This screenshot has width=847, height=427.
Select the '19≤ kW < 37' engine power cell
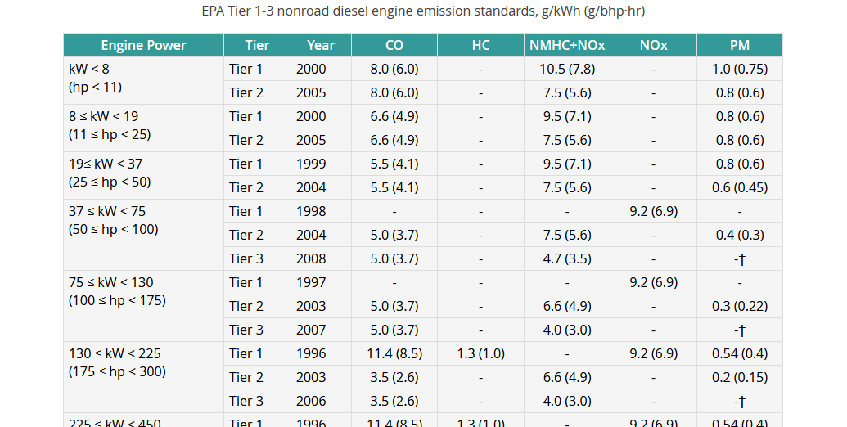coord(144,175)
